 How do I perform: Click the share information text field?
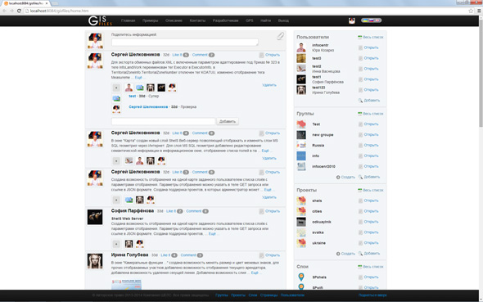[x=185, y=43]
